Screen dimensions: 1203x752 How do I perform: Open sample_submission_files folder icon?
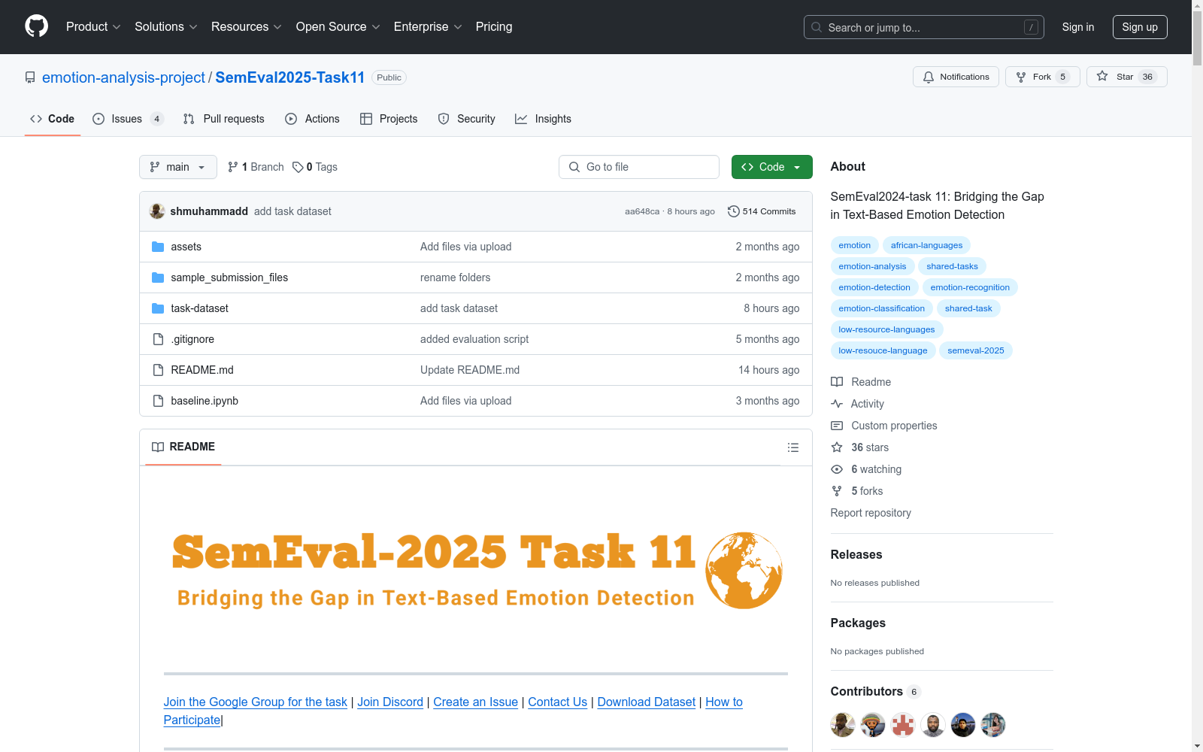pyautogui.click(x=158, y=277)
